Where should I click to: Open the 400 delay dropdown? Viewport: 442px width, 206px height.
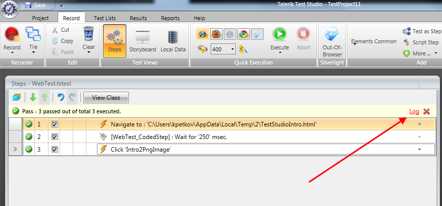coord(232,49)
